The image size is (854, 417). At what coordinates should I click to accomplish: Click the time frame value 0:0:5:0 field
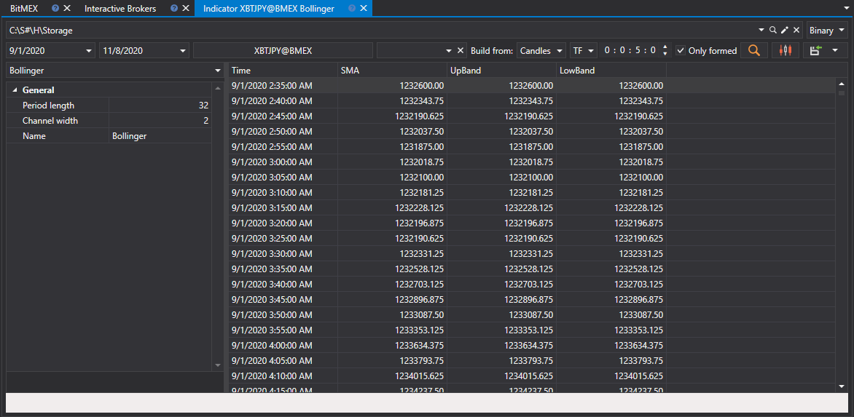(630, 50)
